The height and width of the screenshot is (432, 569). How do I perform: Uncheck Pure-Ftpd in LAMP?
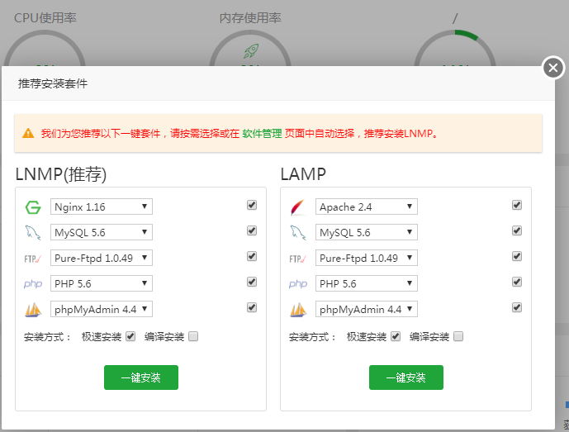coord(517,256)
